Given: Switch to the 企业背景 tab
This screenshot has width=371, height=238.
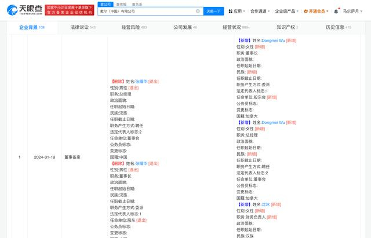Looking at the screenshot, I should [32, 27].
